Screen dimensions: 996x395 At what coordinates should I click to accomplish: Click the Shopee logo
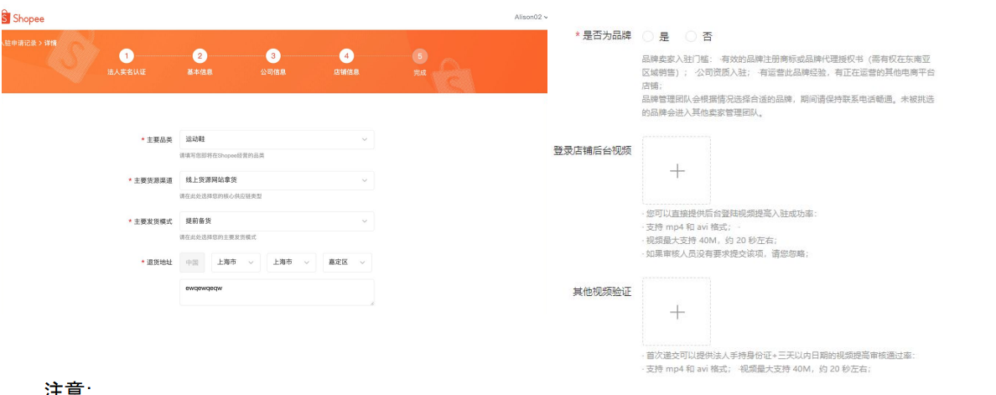(23, 18)
